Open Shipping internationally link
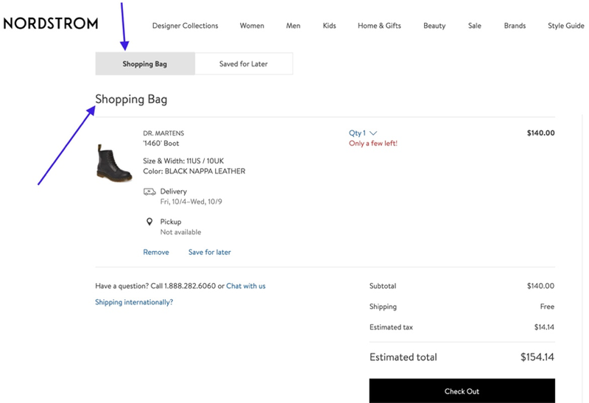Image resolution: width=589 pixels, height=403 pixels. pos(134,302)
